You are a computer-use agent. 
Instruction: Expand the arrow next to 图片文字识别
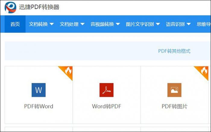[x=158, y=24]
